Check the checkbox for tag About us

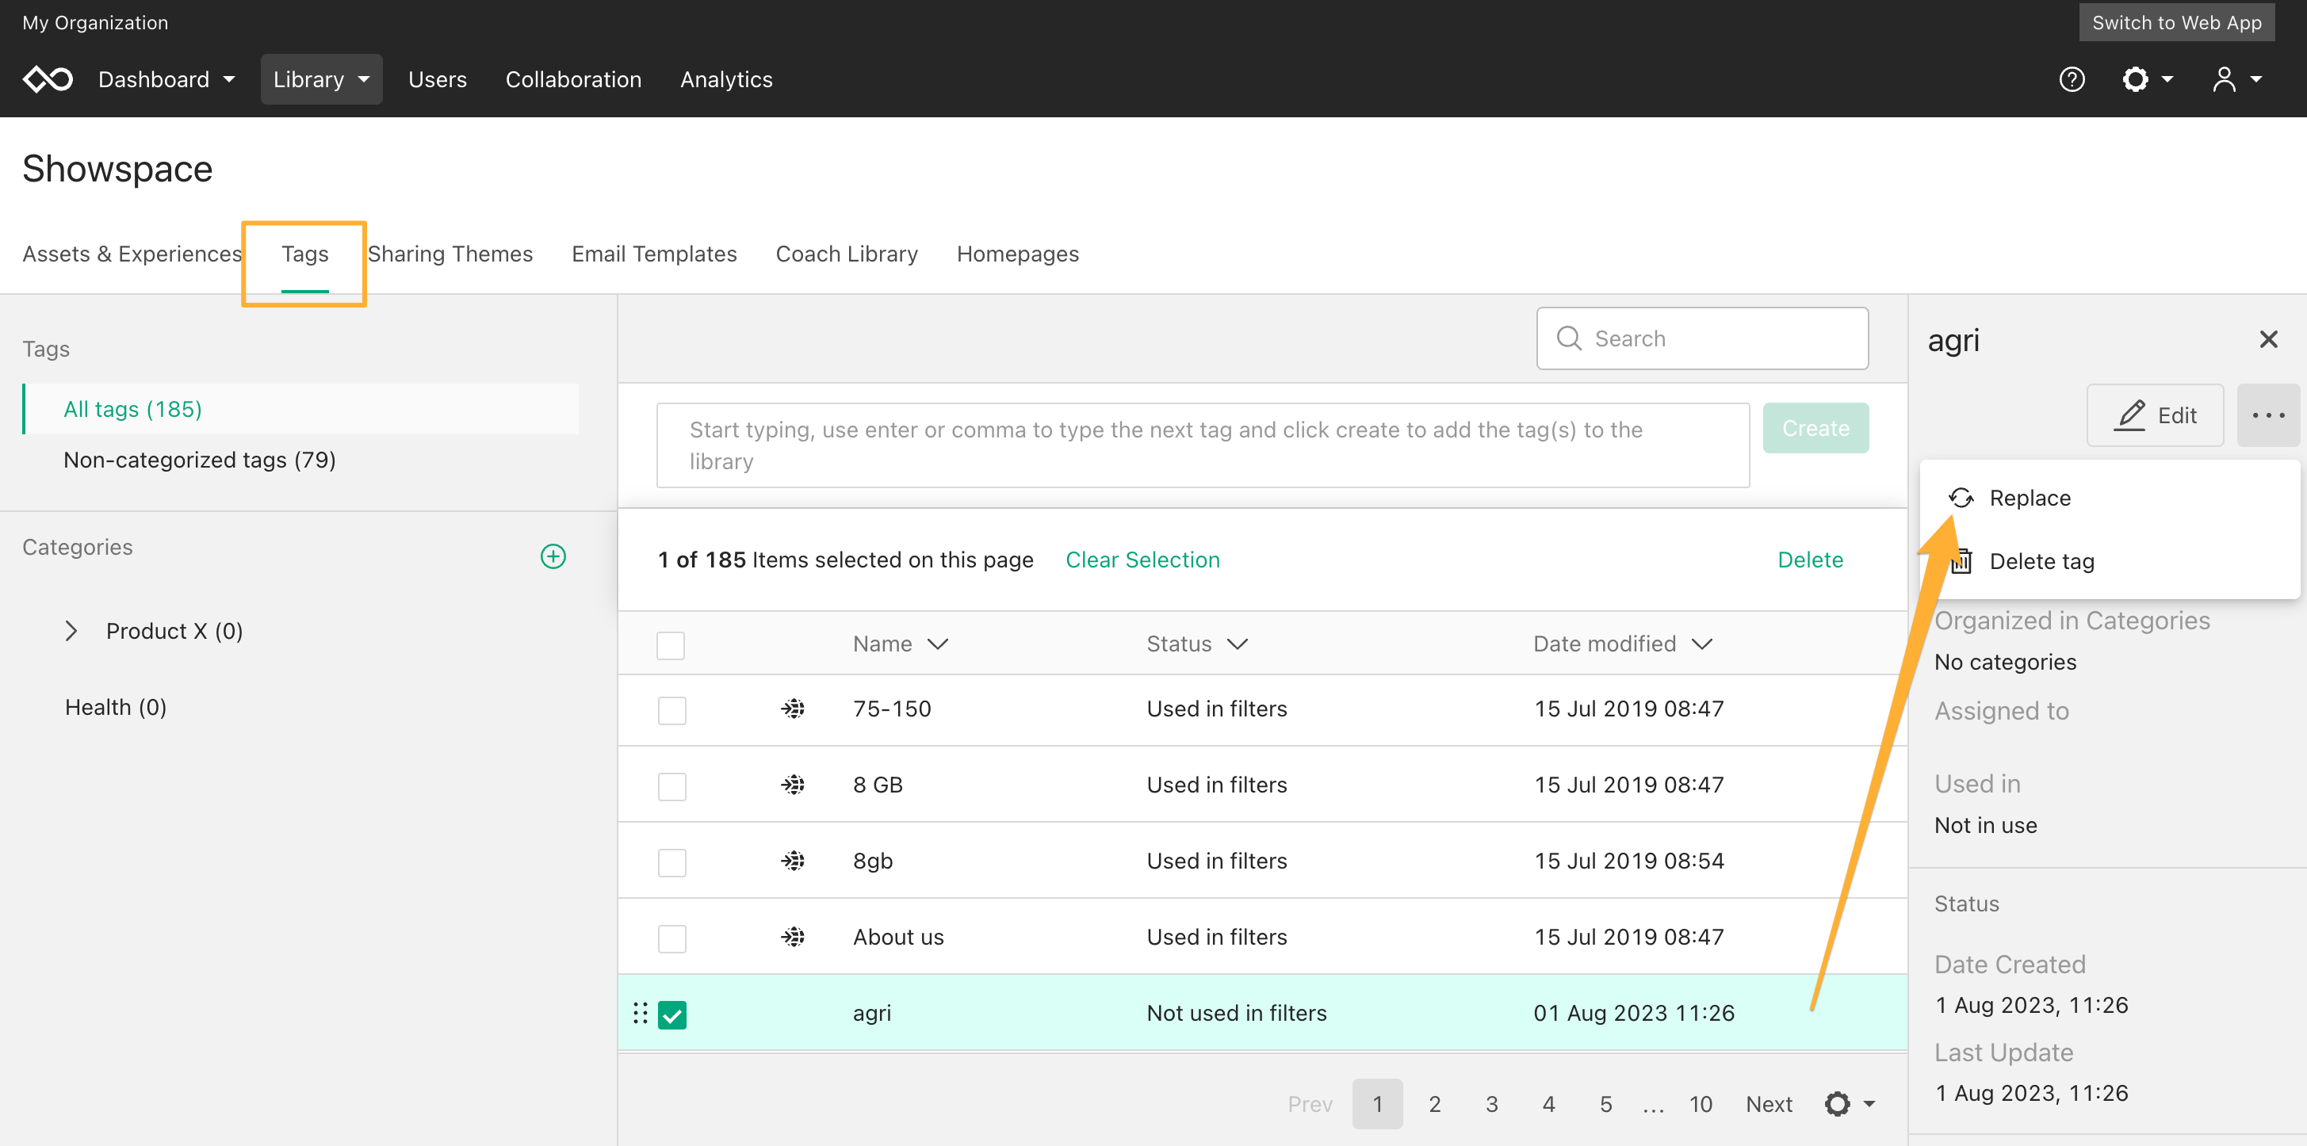[671, 939]
